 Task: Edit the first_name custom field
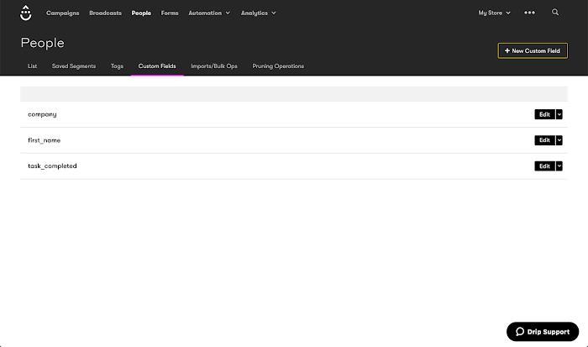point(544,140)
